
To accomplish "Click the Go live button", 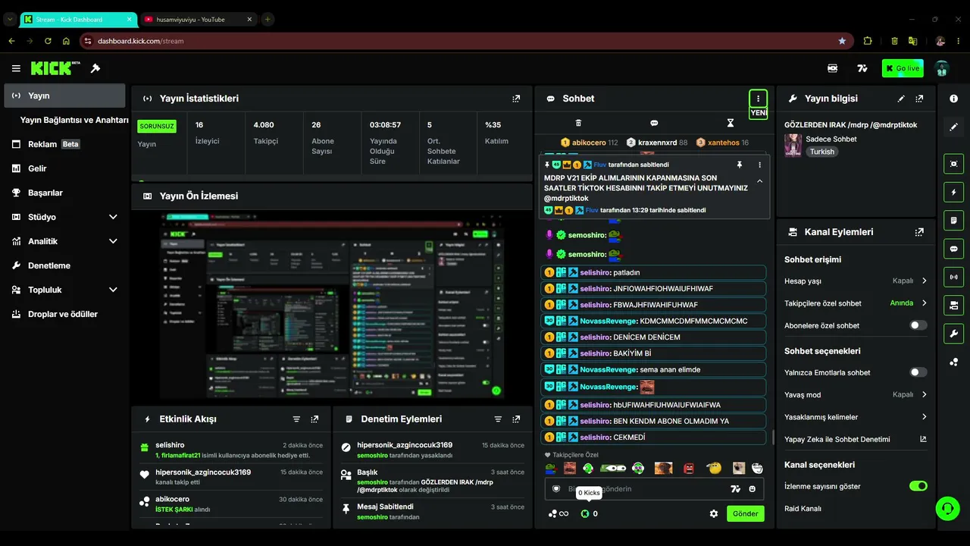I will tap(903, 68).
